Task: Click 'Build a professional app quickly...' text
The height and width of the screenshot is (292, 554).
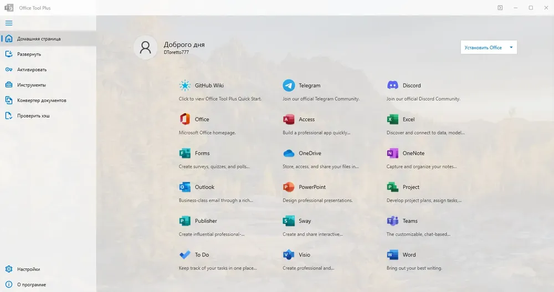Action: tap(316, 132)
